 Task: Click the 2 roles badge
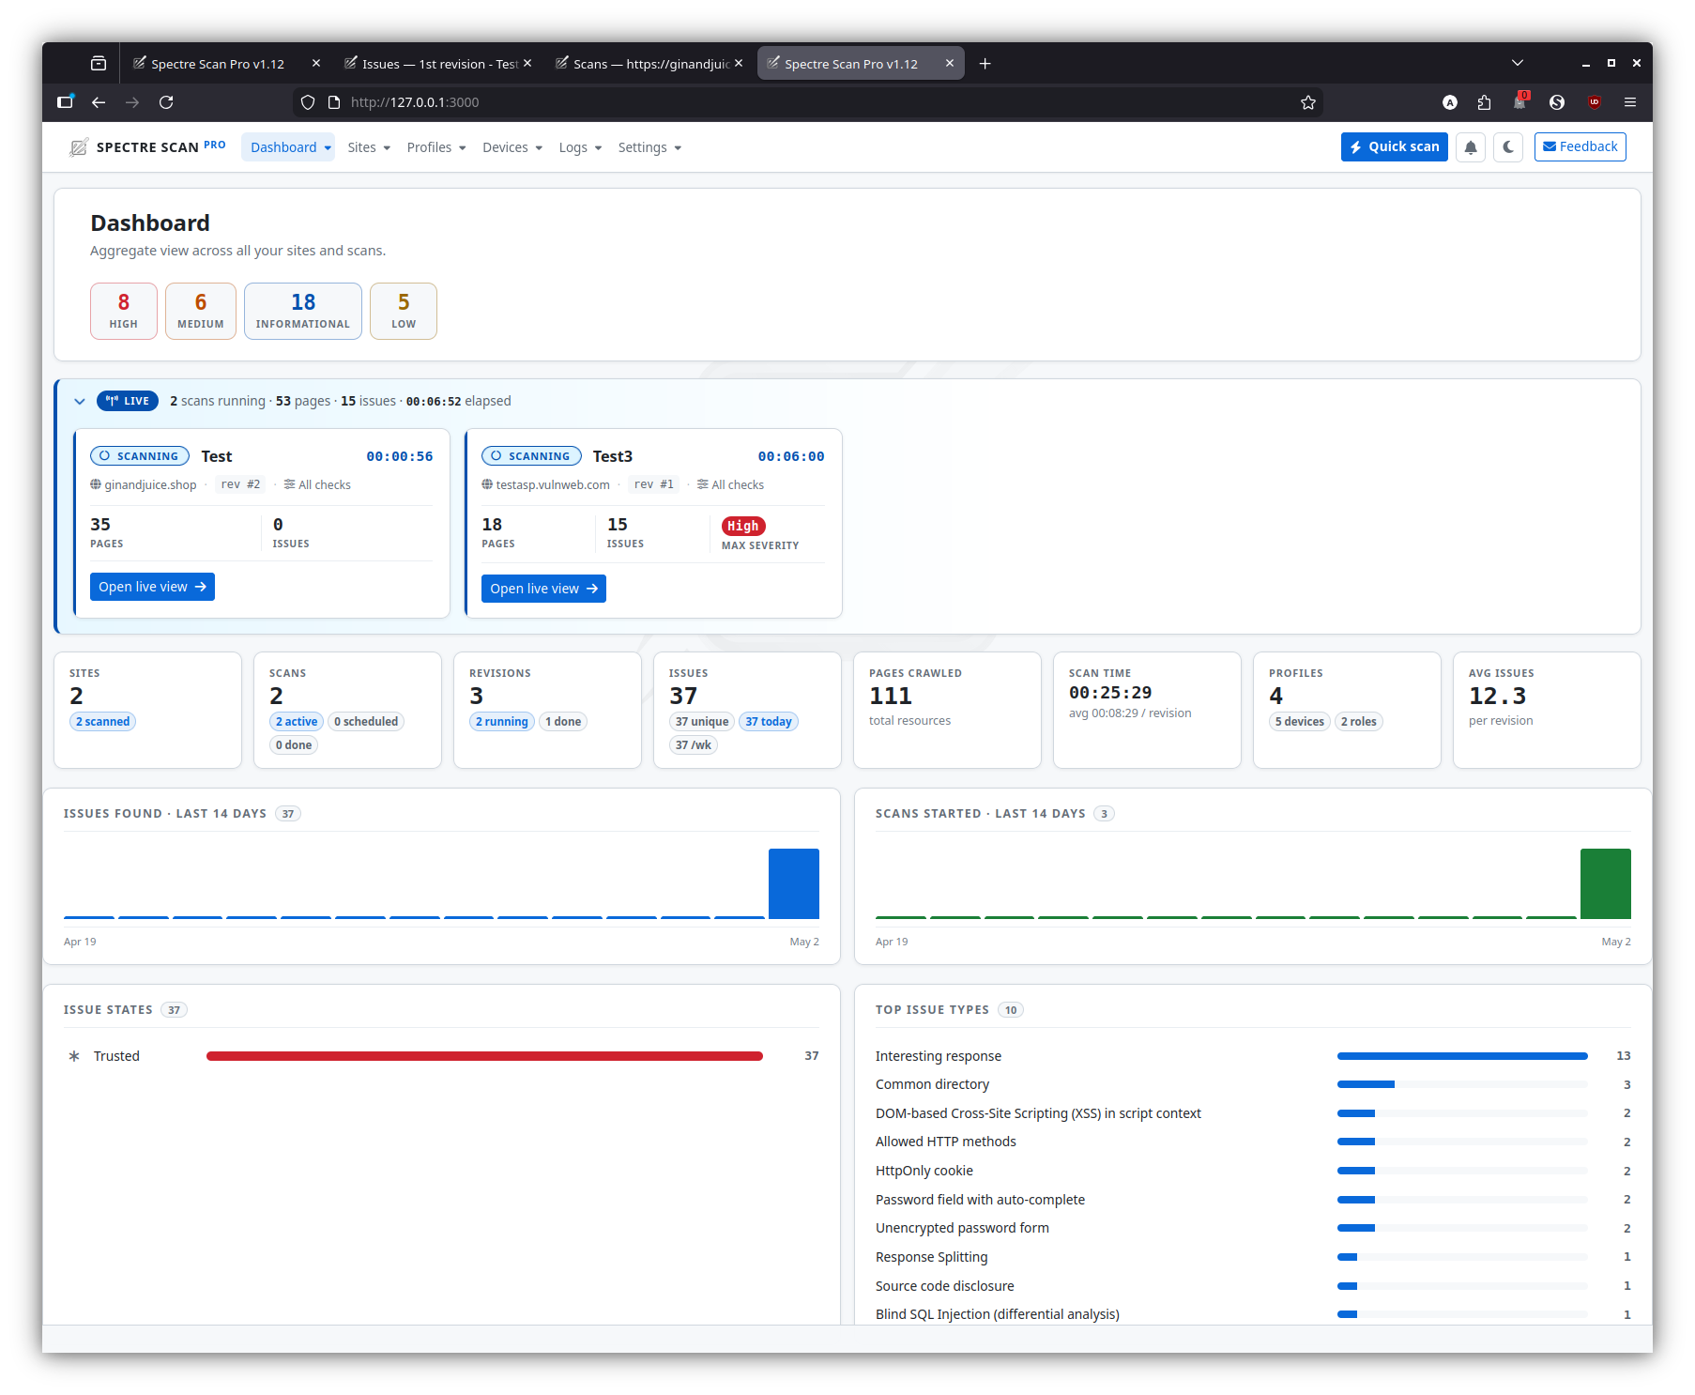coord(1359,722)
